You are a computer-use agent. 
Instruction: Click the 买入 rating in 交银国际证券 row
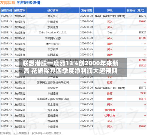110,38
